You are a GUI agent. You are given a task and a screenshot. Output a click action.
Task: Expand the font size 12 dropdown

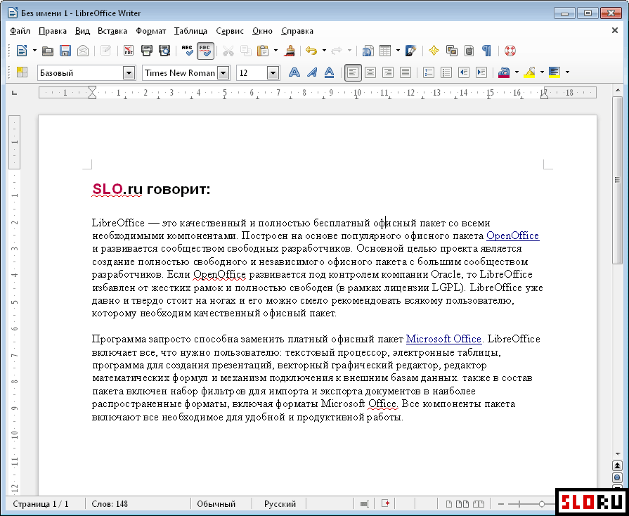(273, 73)
